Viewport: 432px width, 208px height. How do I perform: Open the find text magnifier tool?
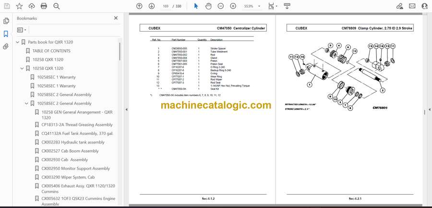(57, 6)
